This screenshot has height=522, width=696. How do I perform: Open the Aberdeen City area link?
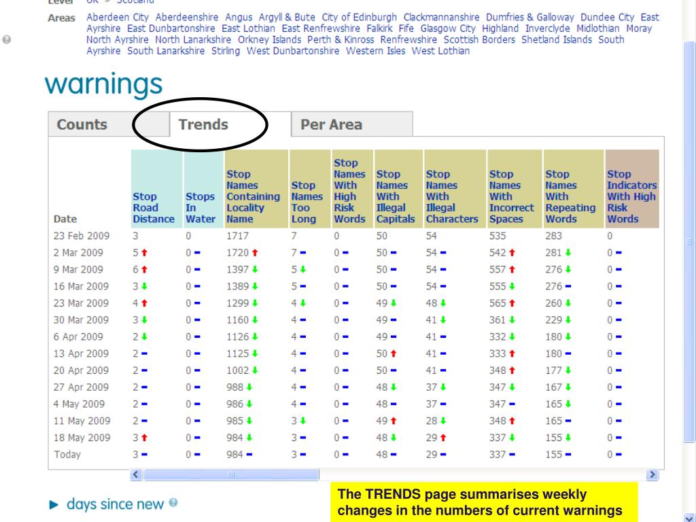pyautogui.click(x=118, y=17)
